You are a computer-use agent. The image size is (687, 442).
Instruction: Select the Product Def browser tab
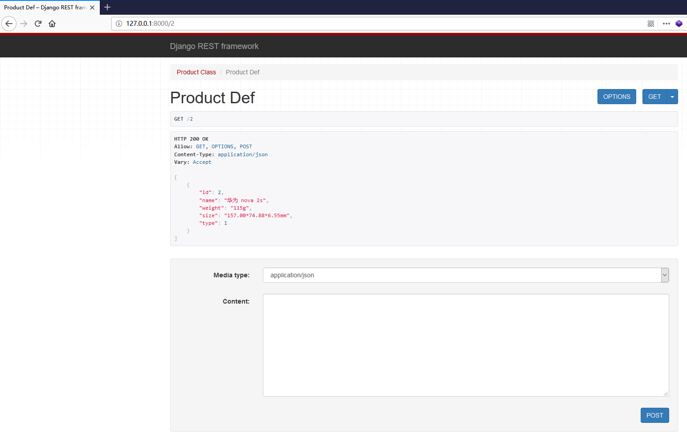coord(49,8)
